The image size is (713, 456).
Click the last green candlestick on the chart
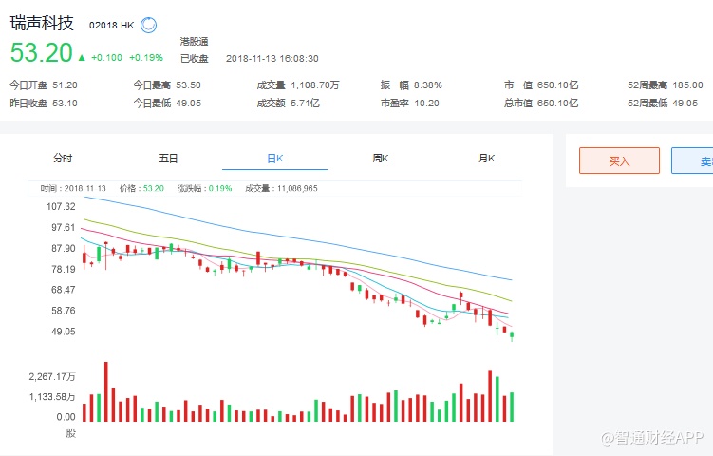tap(512, 334)
